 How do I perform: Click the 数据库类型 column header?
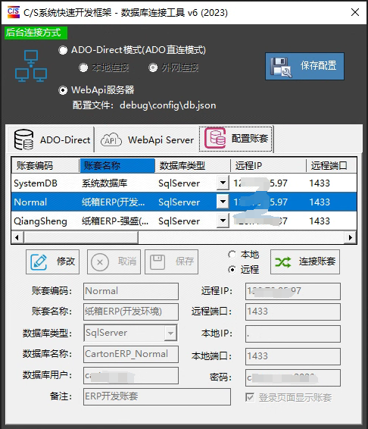[193, 165]
